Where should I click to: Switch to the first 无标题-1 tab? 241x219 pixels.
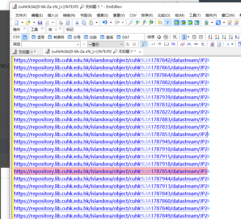point(27,52)
